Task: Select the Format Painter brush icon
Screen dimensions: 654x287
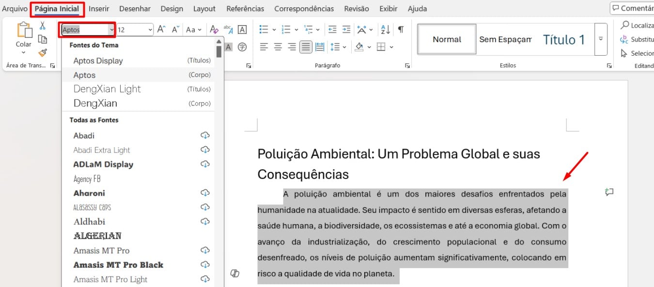Action: (43, 52)
